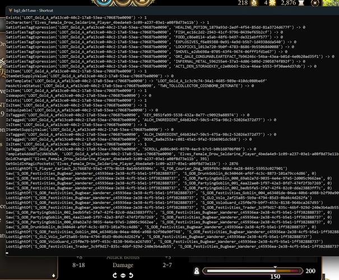Click the HEALING_POTION tag expression line
Viewport: 339px width, 280px height.
coord(155,27)
